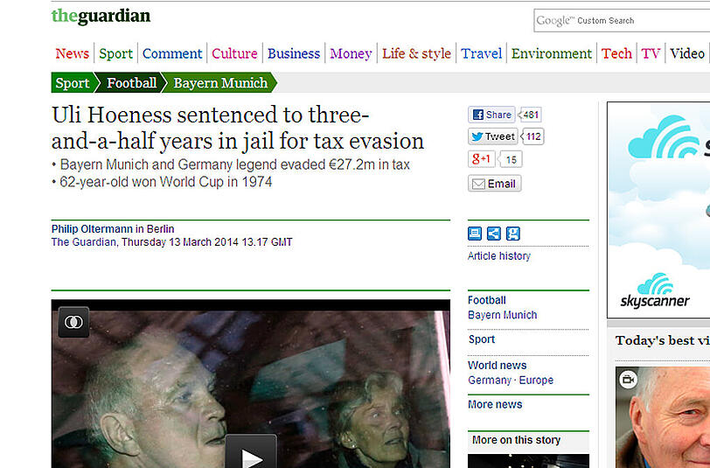Click the comments icon above Article history
This screenshot has height=468, width=710.
[475, 234]
